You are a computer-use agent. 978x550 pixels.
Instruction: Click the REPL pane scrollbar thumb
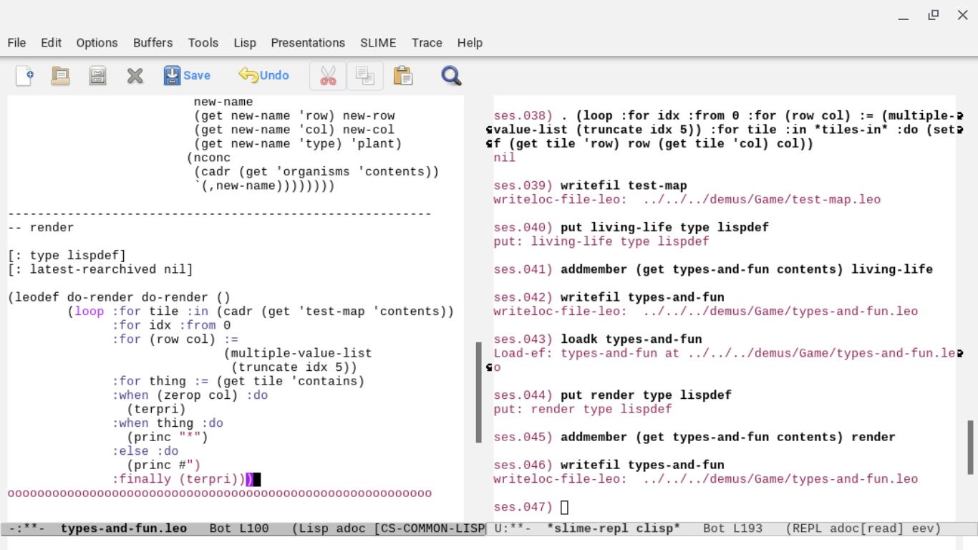pos(971,448)
